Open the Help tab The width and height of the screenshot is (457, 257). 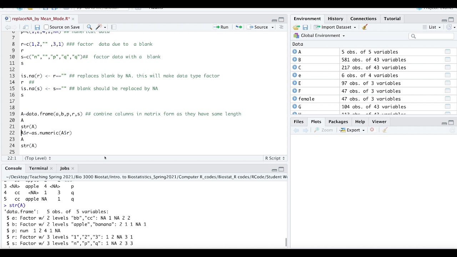coord(360,122)
